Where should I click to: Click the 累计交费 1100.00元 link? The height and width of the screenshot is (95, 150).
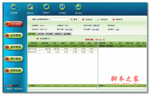click(x=69, y=29)
